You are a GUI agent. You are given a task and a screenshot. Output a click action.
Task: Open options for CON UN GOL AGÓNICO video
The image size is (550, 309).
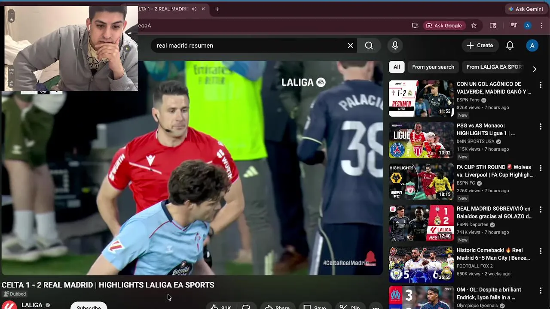tap(541, 85)
